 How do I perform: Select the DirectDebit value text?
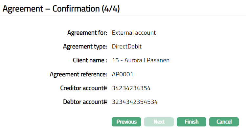click(127, 47)
